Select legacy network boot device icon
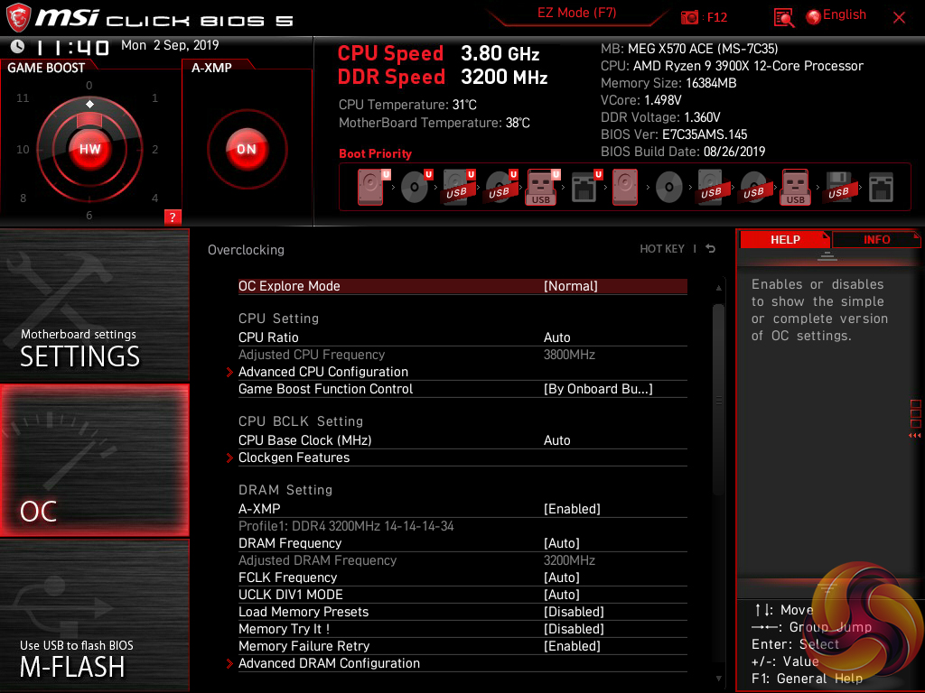Viewport: 925px width, 693px height. click(881, 187)
